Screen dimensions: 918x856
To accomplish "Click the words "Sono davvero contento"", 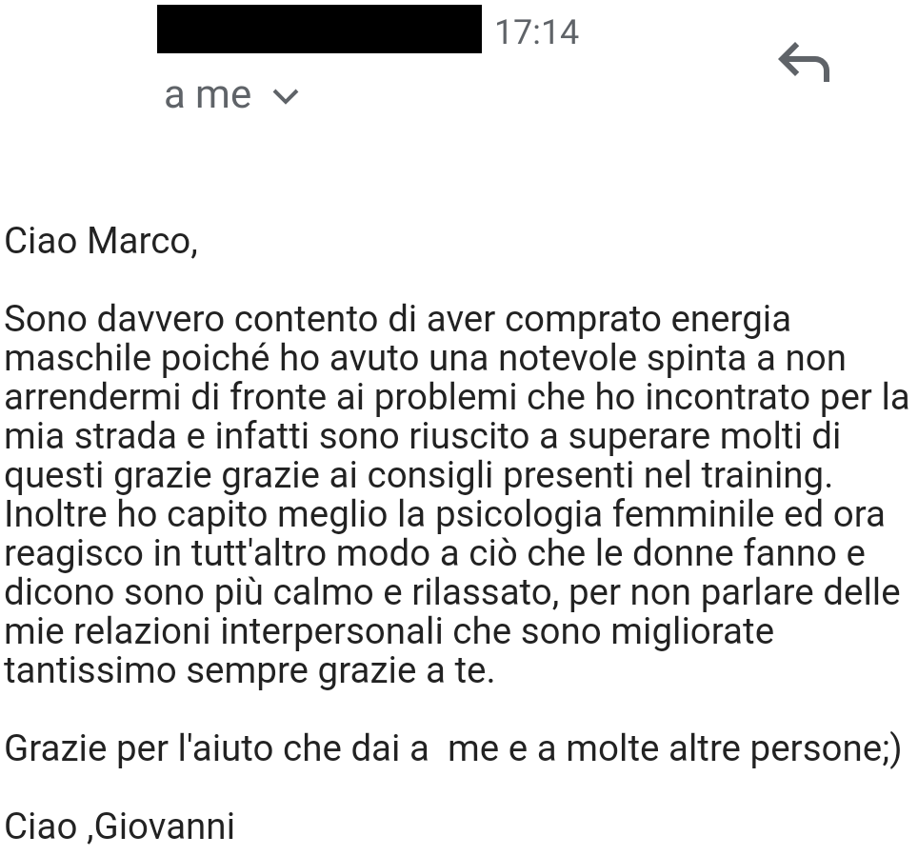I will (x=190, y=319).
